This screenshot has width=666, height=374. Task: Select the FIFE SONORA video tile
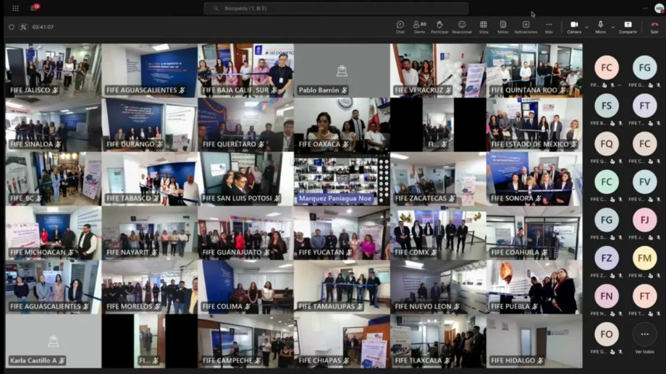534,179
